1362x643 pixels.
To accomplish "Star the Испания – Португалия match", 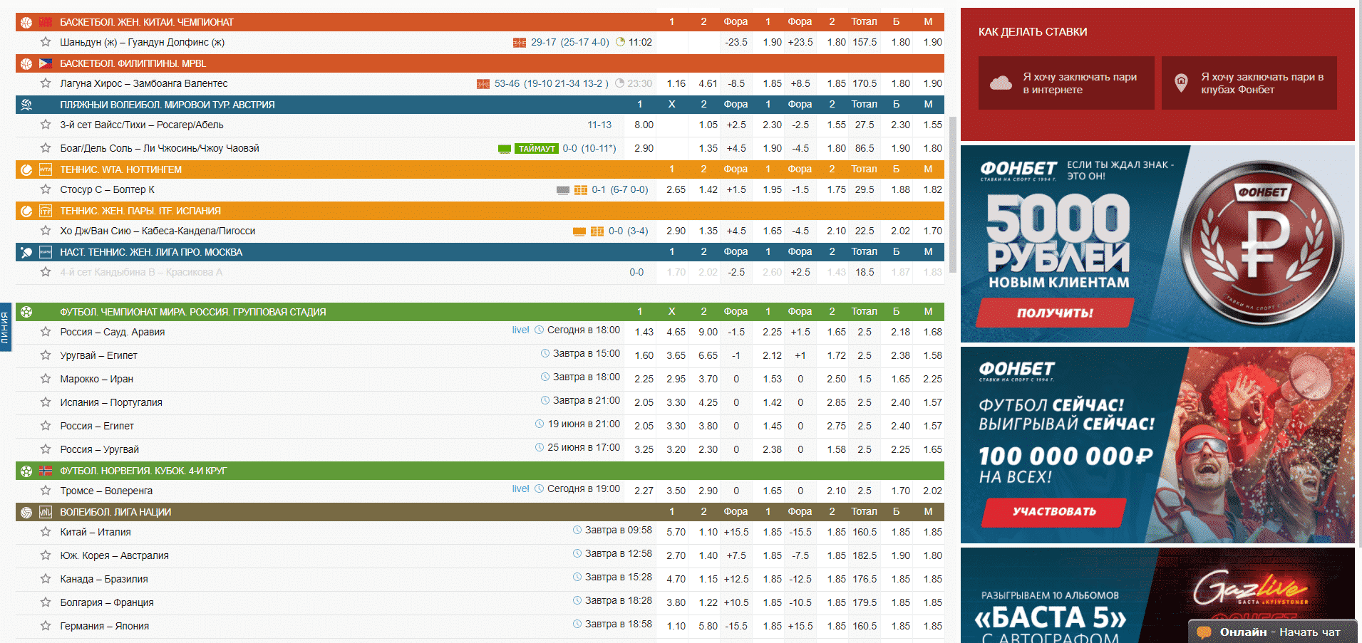I will click(x=46, y=402).
